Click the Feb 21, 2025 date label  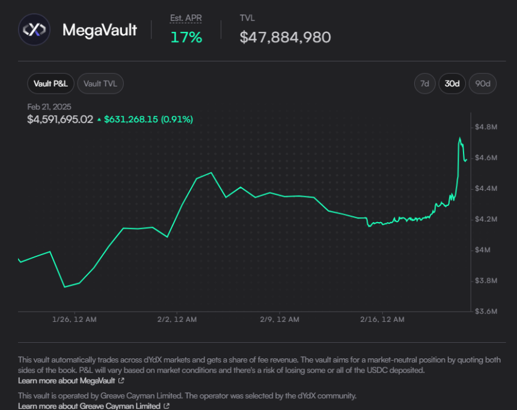[x=49, y=107]
